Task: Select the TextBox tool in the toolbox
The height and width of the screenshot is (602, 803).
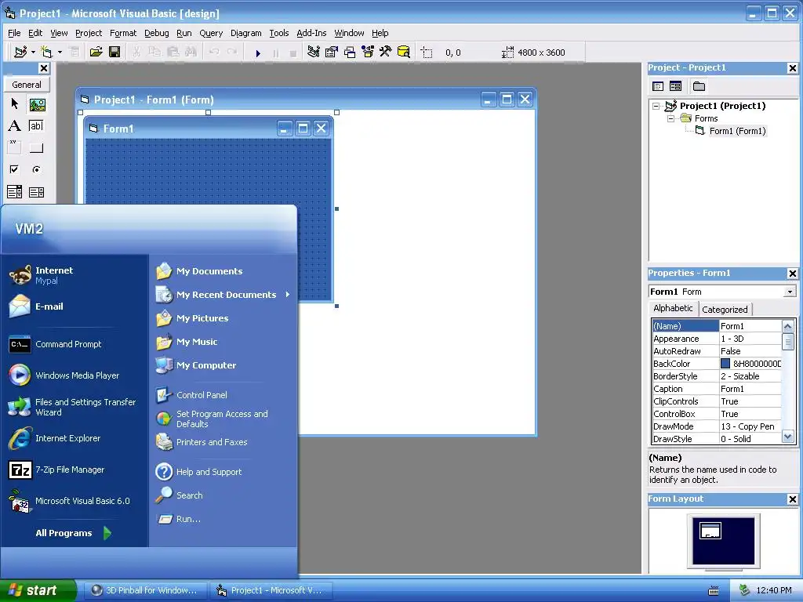Action: [x=36, y=126]
